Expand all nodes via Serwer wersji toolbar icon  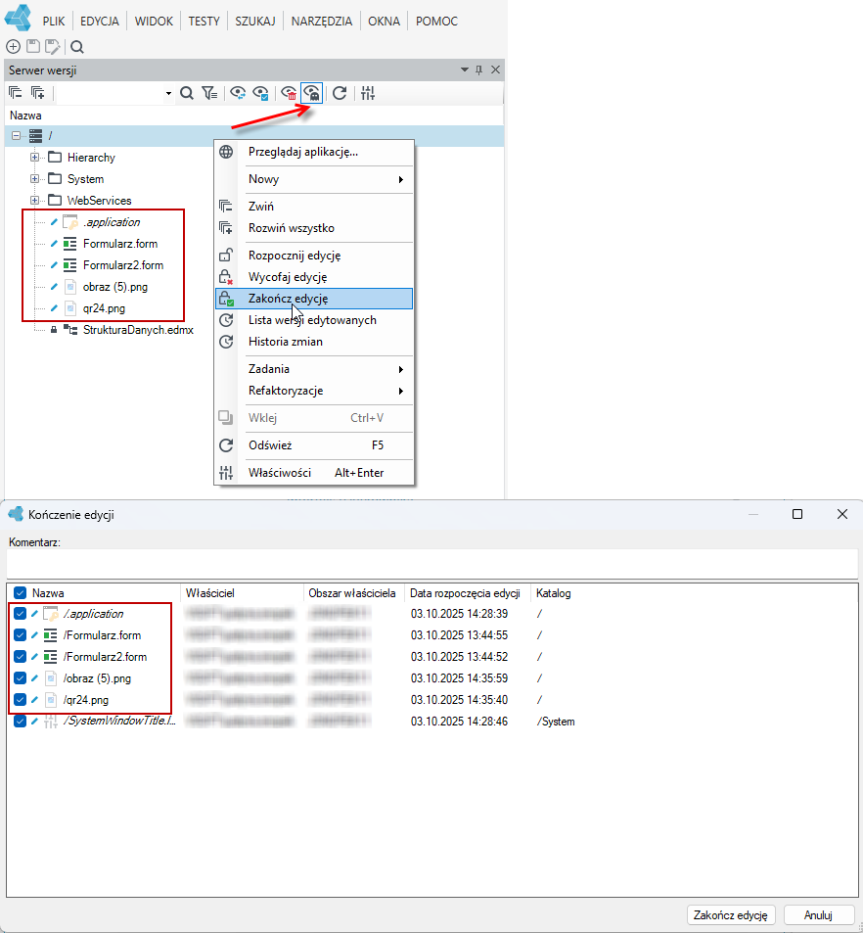point(37,93)
